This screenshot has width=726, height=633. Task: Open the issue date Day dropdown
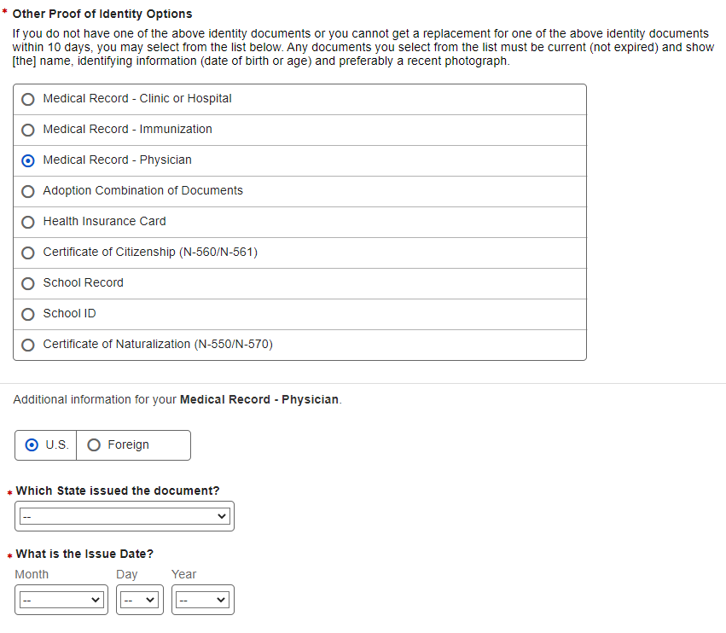click(139, 600)
